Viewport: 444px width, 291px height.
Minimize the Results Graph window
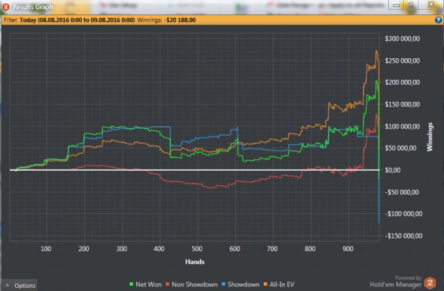(397, 6)
